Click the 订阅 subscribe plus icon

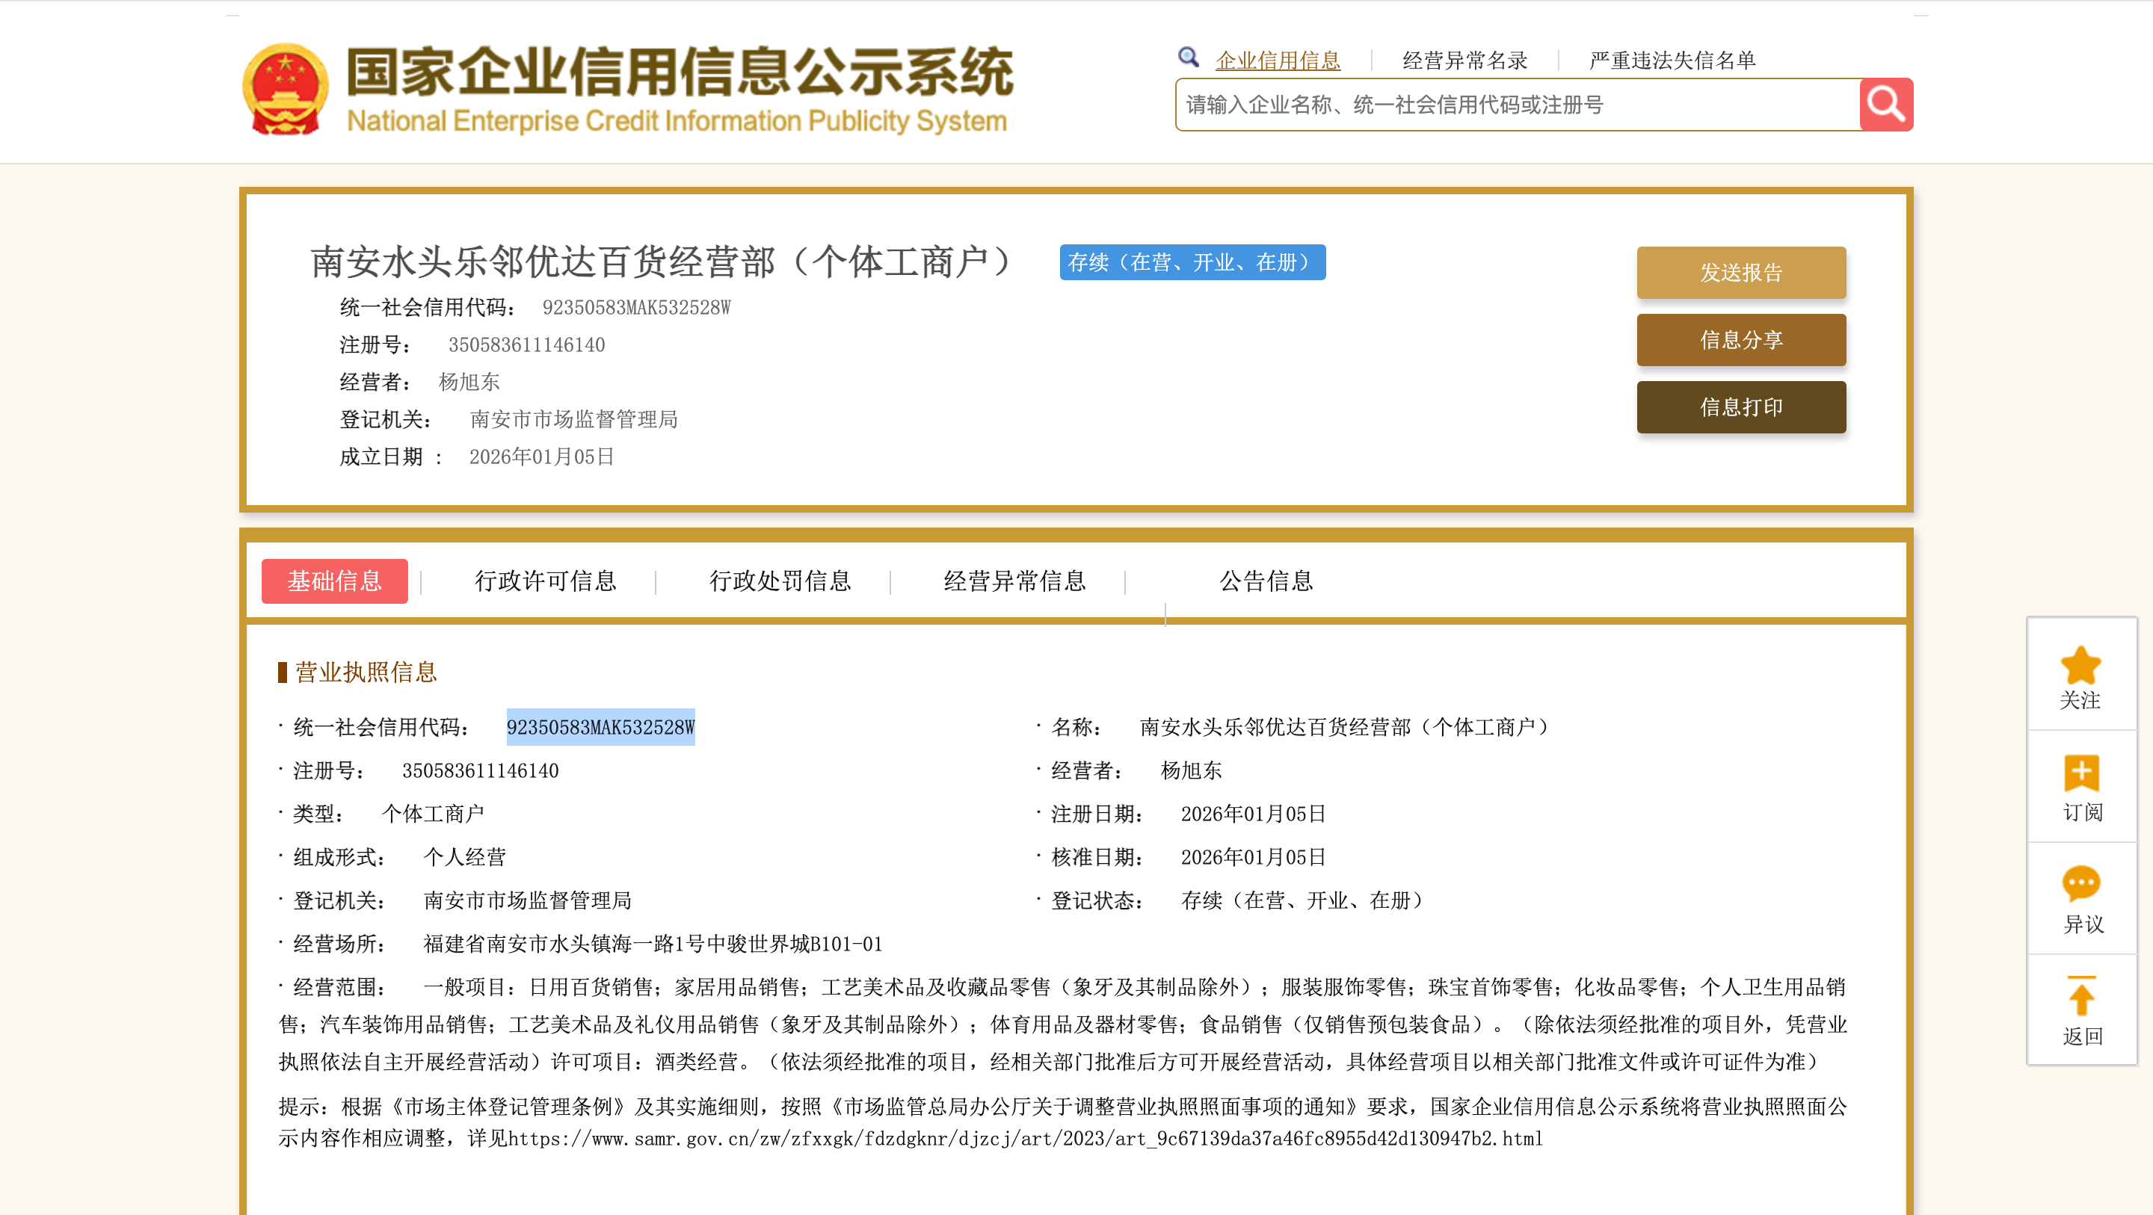point(2080,774)
